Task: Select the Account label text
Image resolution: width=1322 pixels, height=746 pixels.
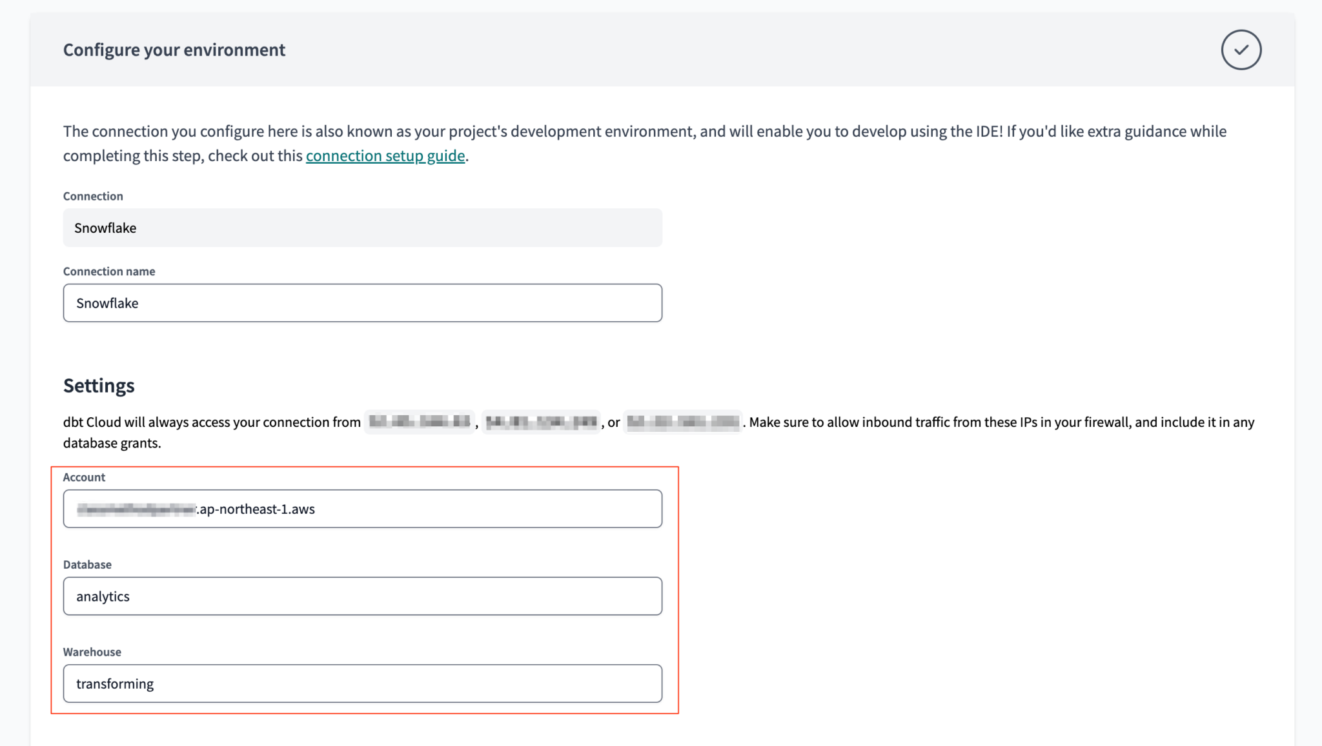Action: (84, 477)
